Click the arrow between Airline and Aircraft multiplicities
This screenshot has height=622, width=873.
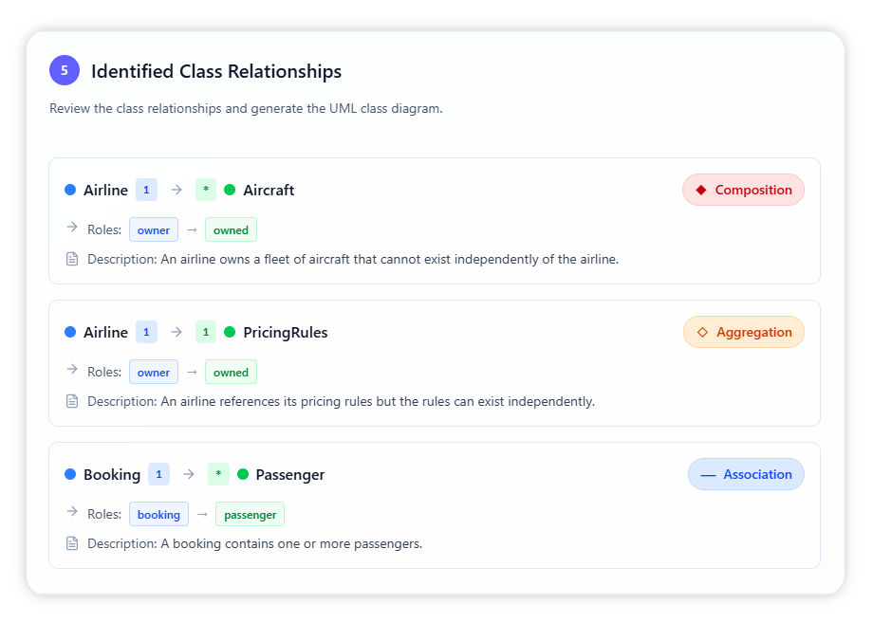click(176, 190)
